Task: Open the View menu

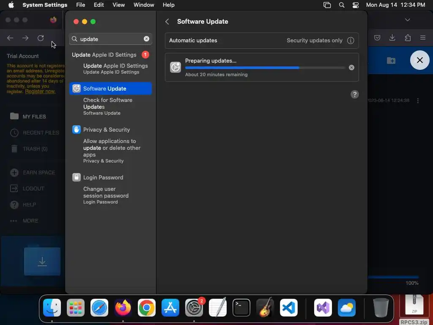Action: pyautogui.click(x=119, y=5)
